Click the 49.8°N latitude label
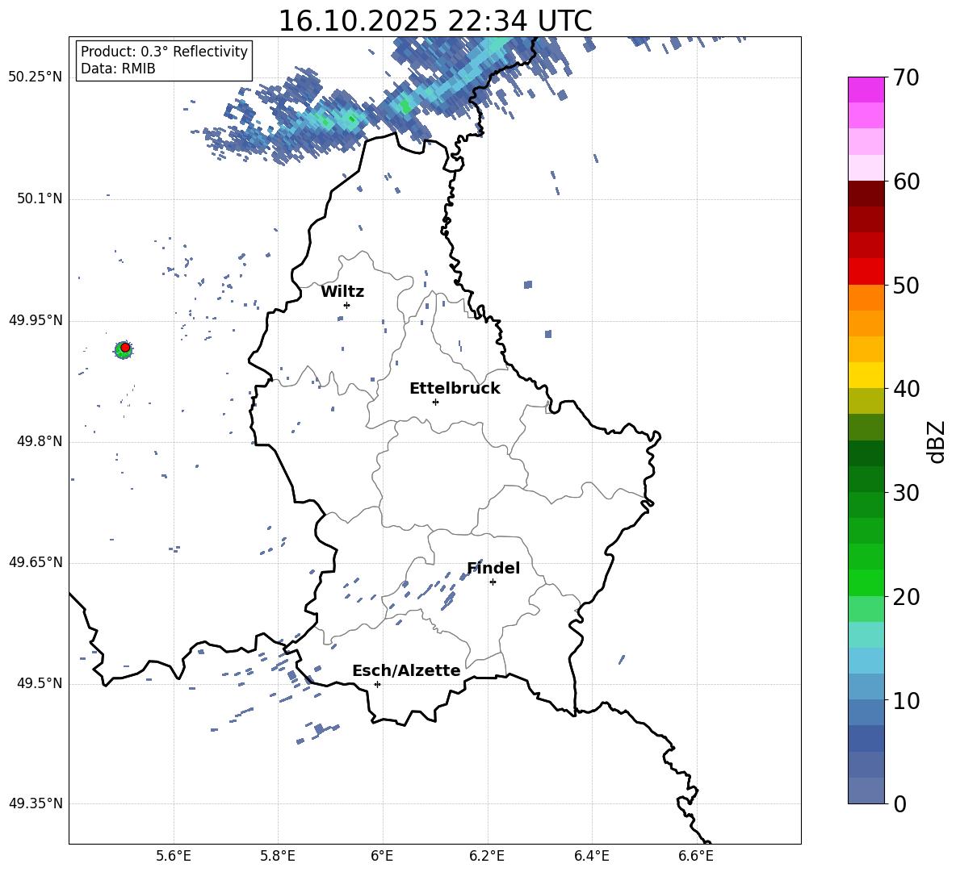The image size is (956, 872). coord(40,441)
